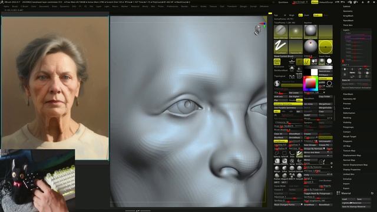This screenshot has width=377, height=212.
Task: Select the Magnify brush icon
Action: coord(285,176)
